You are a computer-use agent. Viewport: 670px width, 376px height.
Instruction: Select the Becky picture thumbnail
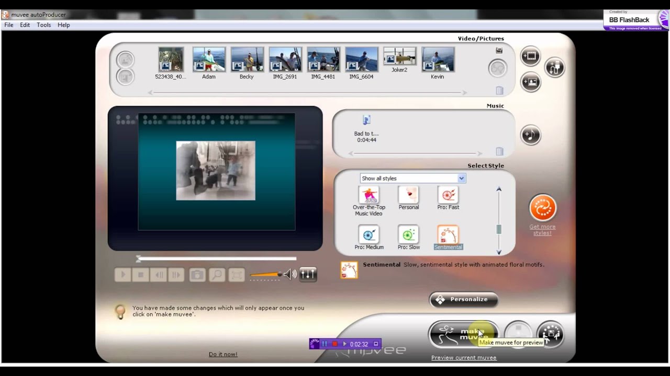[247, 64]
